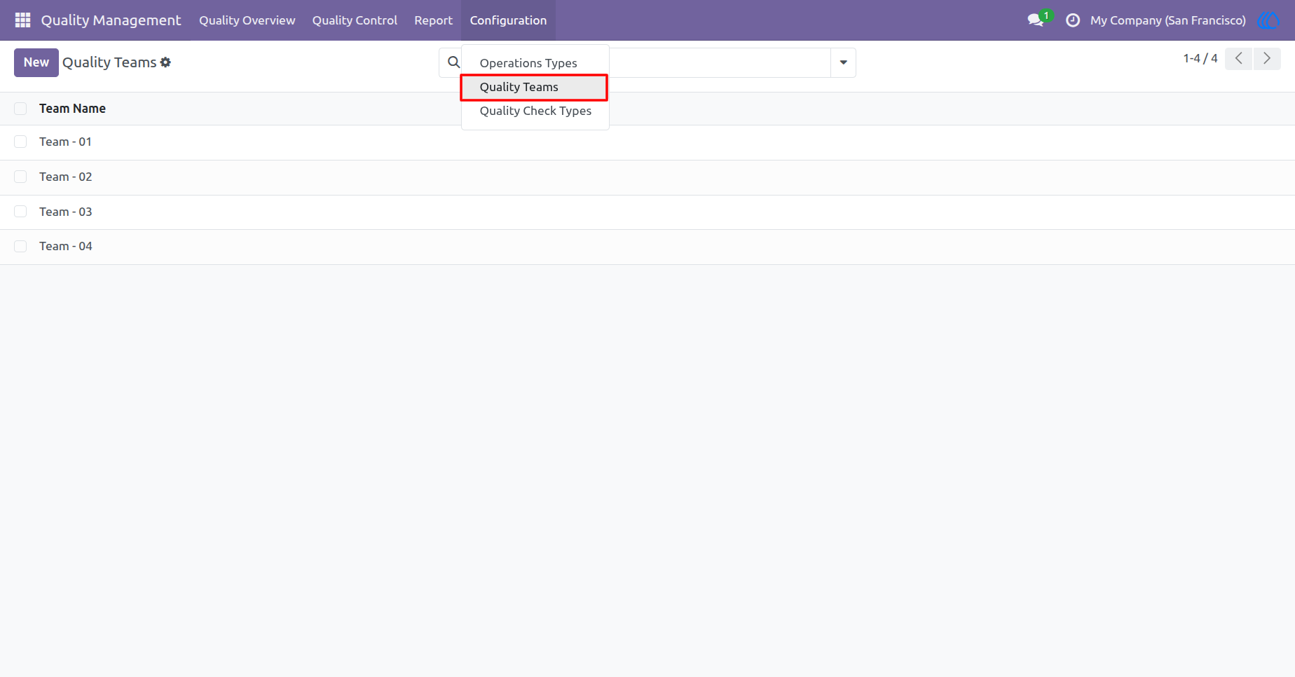Open the Quality Teams gear actions
Image resolution: width=1295 pixels, height=677 pixels.
coord(165,62)
